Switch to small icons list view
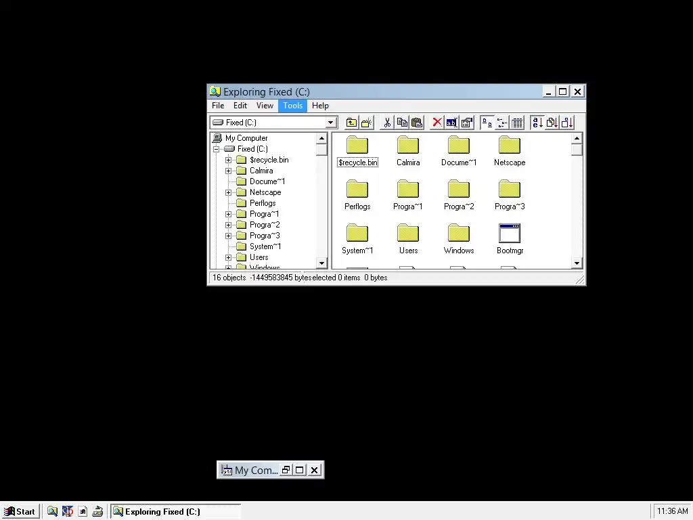 [501, 123]
